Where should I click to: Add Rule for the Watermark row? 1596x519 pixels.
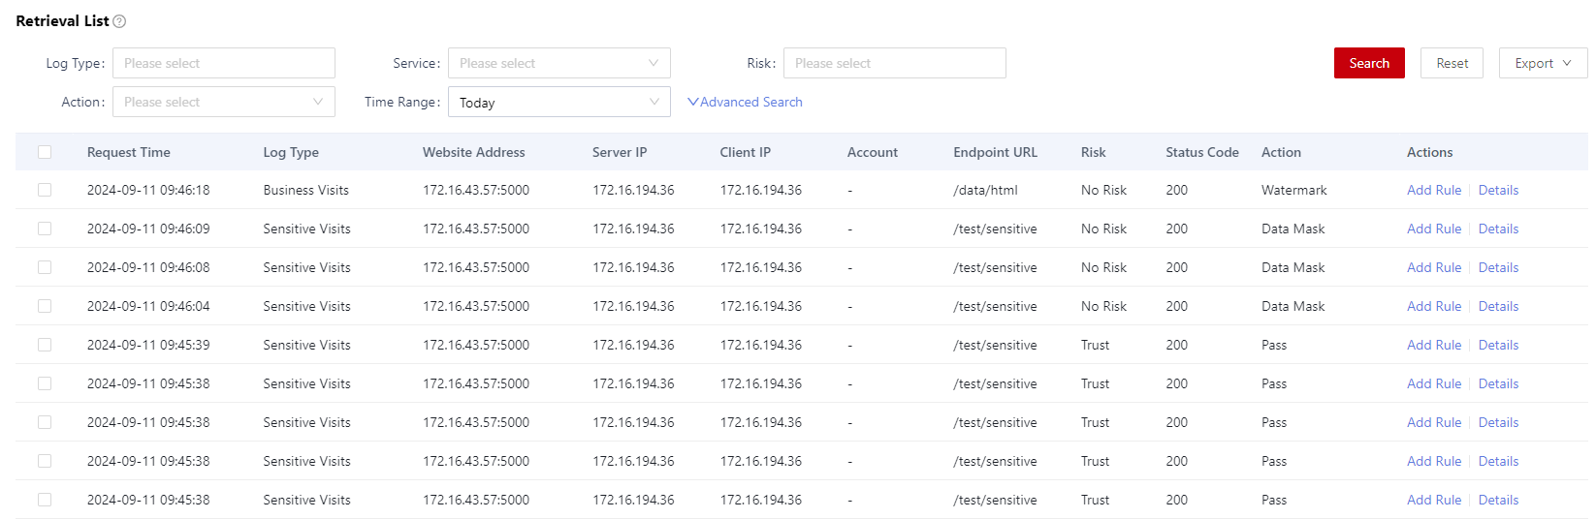click(x=1434, y=190)
